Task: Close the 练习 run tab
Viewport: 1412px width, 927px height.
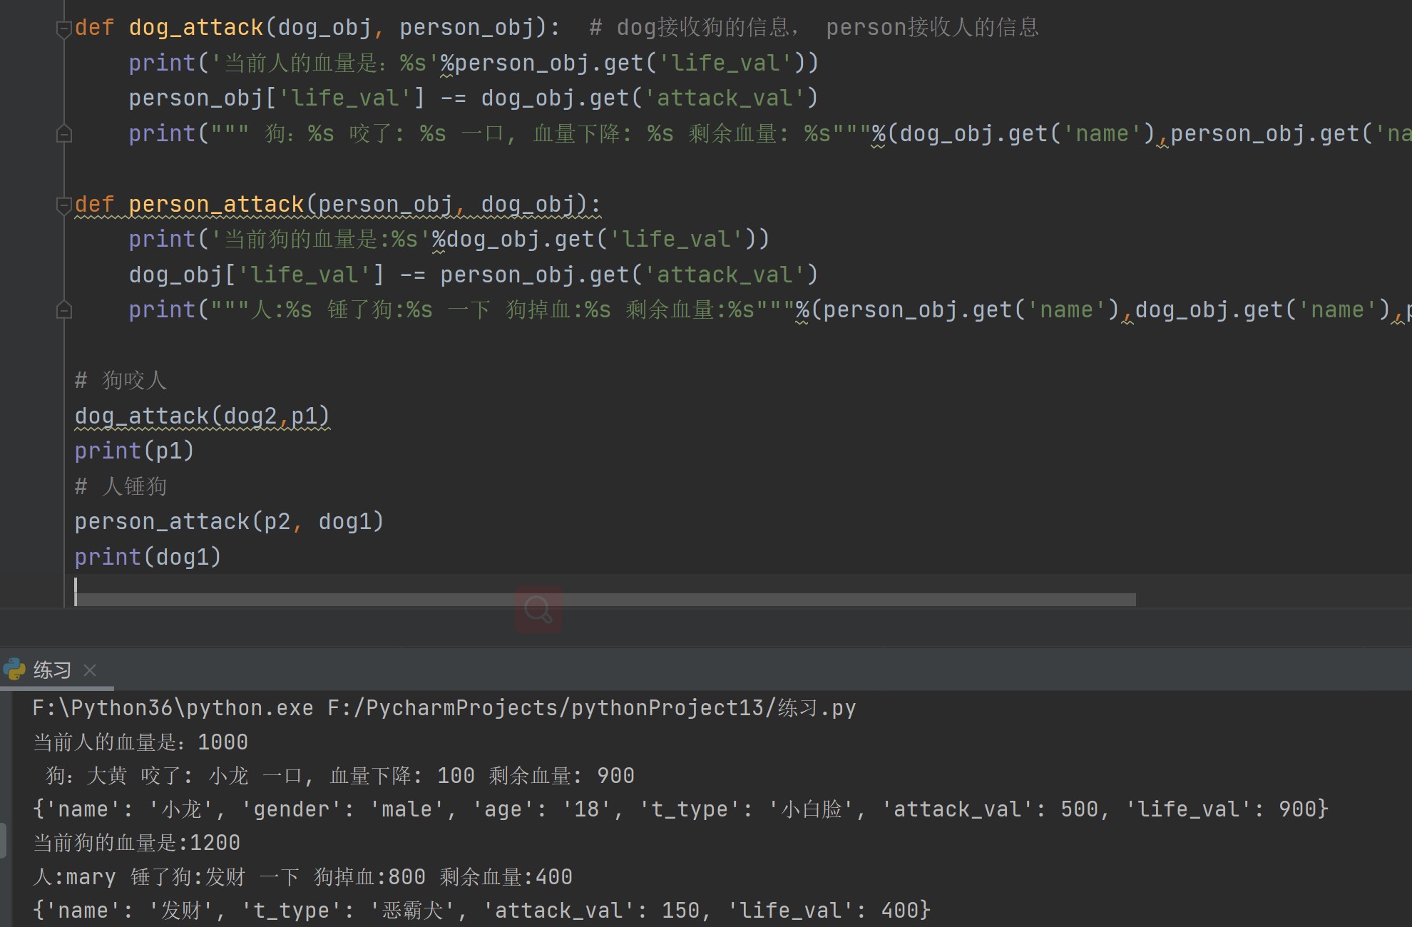Action: click(90, 670)
